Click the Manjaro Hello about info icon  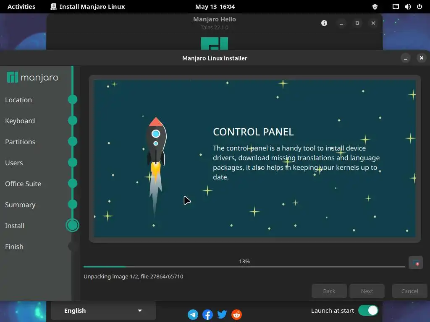tap(324, 23)
